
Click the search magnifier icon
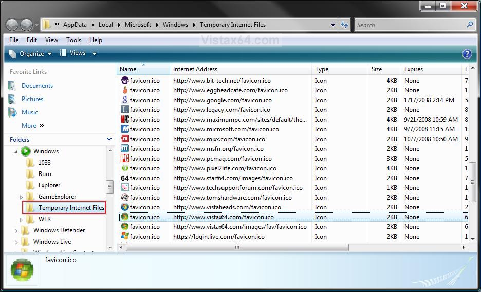coord(469,25)
